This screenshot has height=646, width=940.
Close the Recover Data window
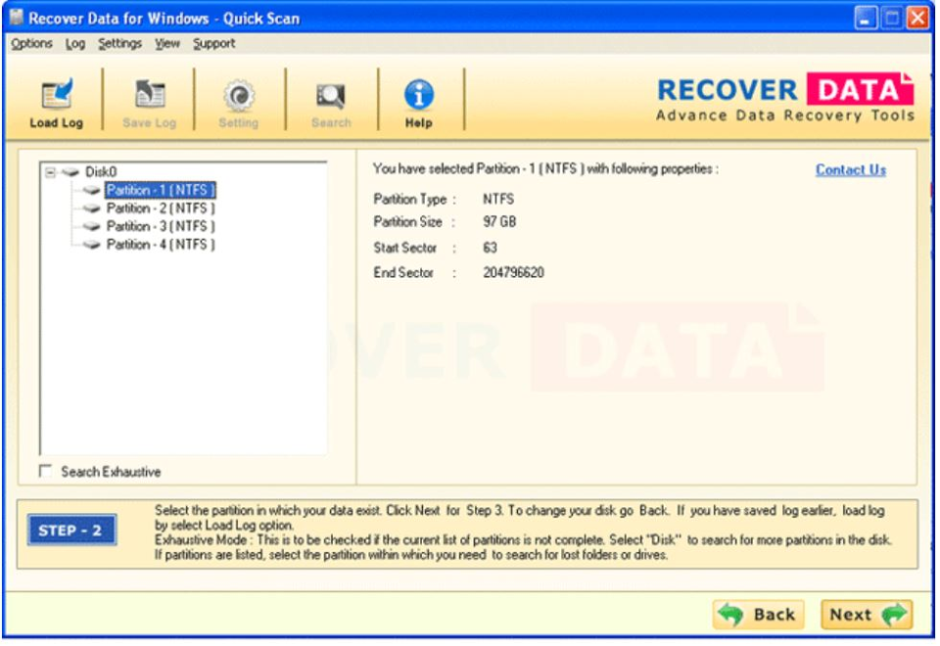(917, 18)
